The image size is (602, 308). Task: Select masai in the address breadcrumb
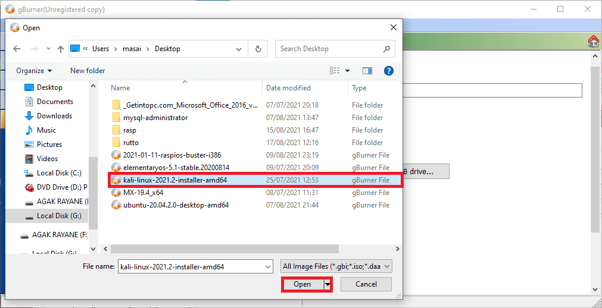pos(132,49)
